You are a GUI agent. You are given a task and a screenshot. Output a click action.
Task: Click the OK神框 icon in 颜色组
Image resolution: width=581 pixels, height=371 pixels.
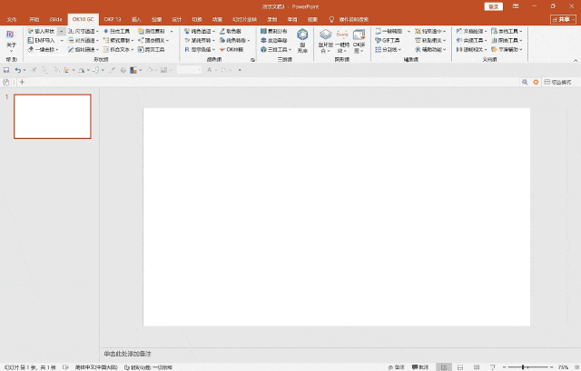(x=222, y=49)
